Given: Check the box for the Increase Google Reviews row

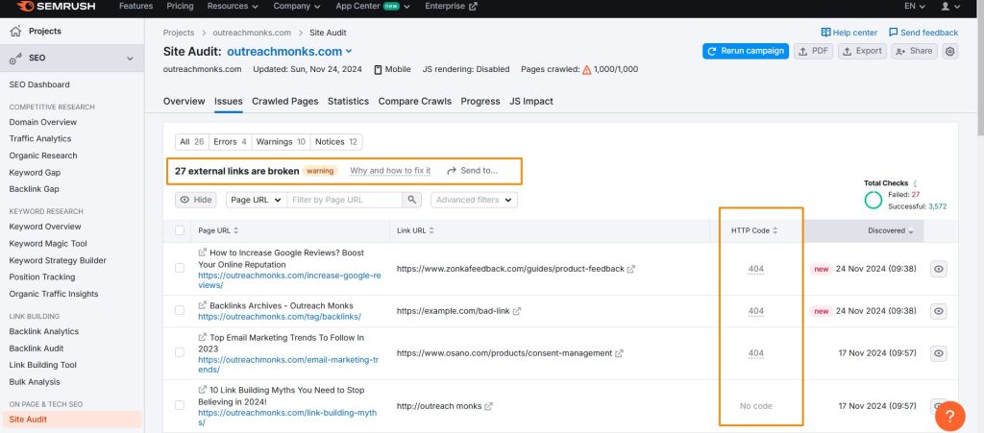Looking at the screenshot, I should tap(180, 269).
